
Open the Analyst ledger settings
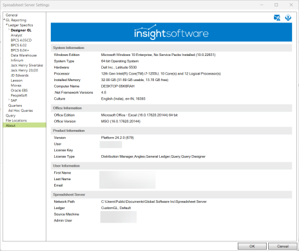[17, 35]
